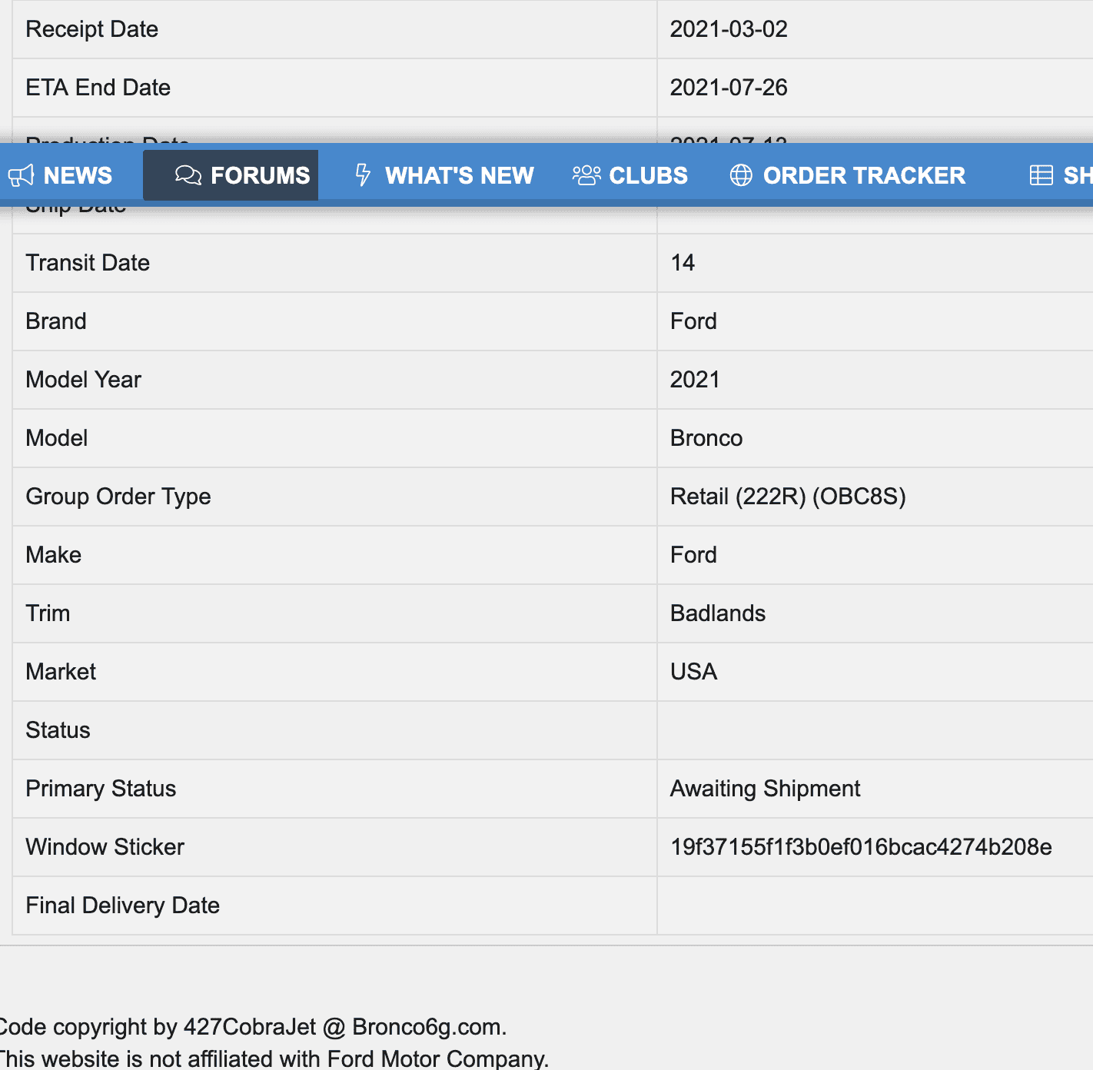This screenshot has width=1093, height=1070.
Task: Click the Ford Motor Company disclaimer line
Action: (274, 1058)
